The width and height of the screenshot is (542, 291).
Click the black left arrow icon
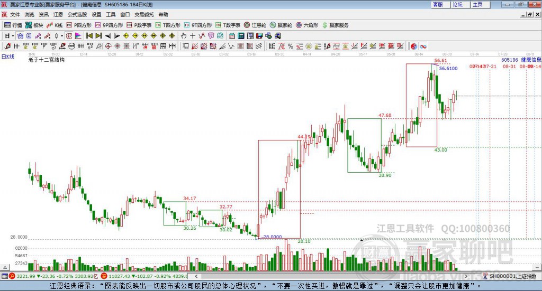[108, 36]
